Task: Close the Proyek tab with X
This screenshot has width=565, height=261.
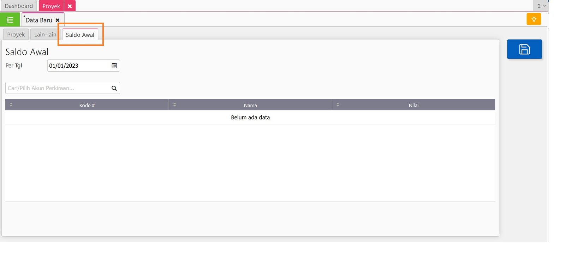Action: 70,6
